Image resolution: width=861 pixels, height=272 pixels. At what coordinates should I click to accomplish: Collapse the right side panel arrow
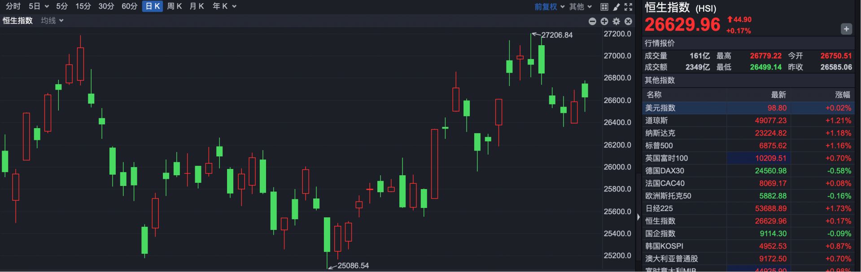coord(638,217)
